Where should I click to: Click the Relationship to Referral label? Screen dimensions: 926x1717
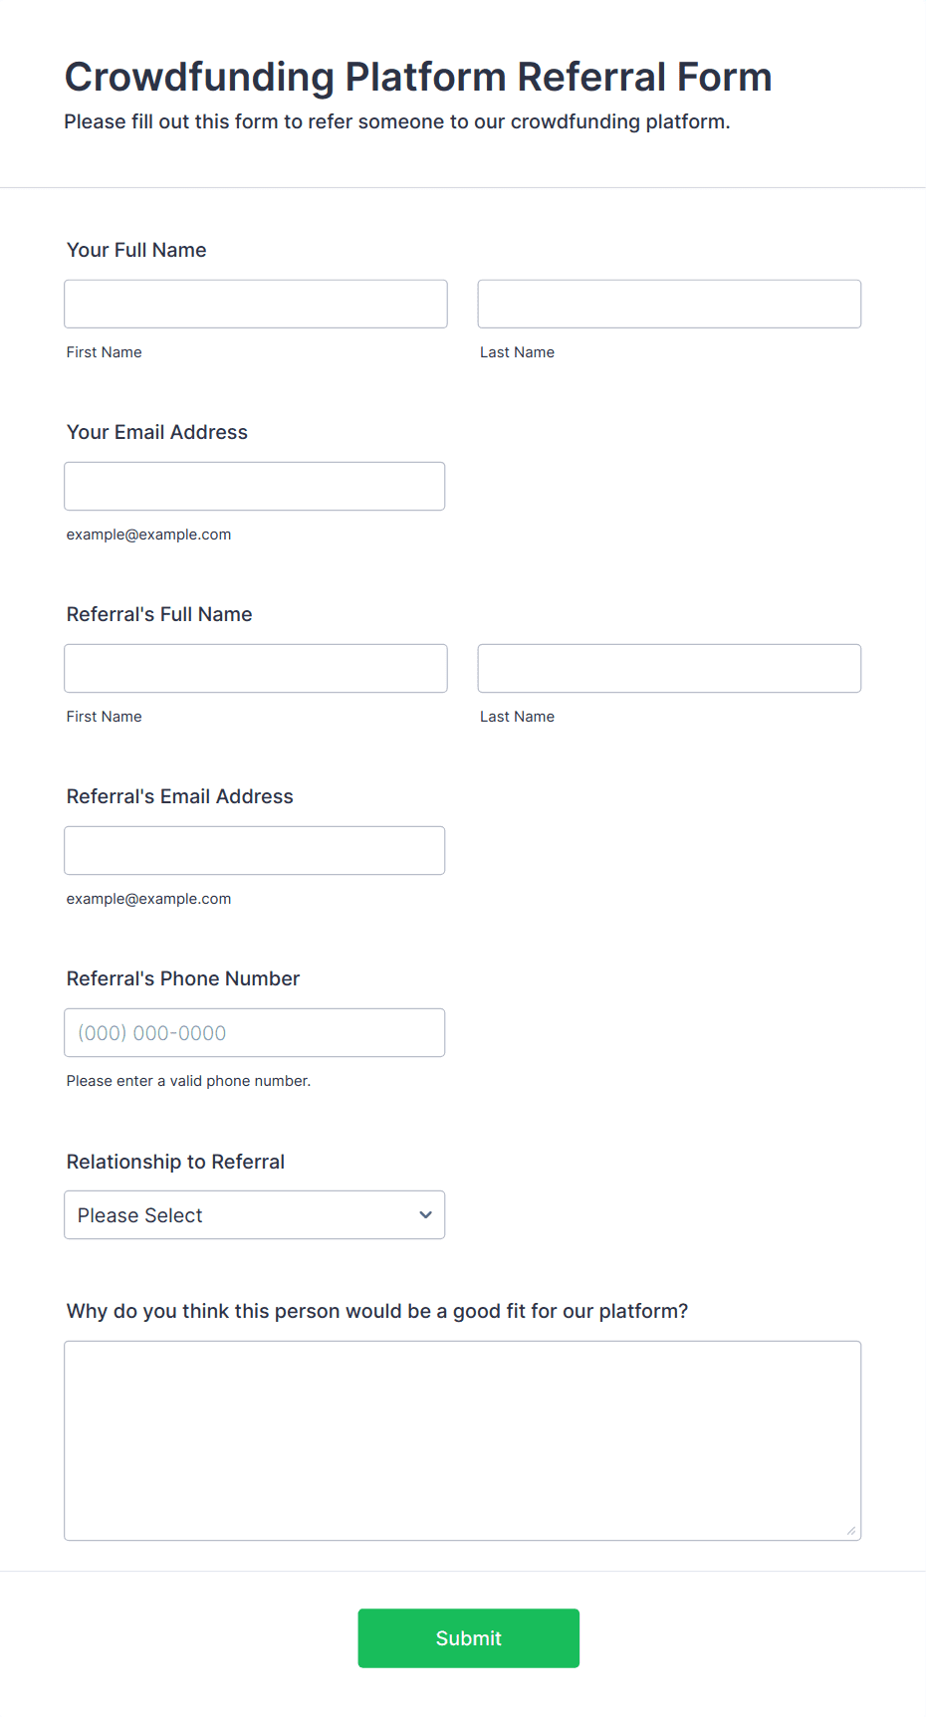coord(175,1162)
